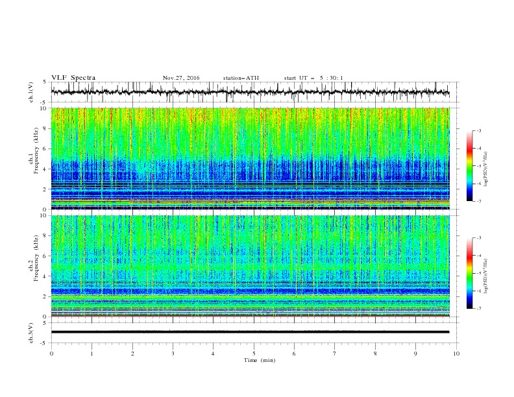
Task: Select the ch.1 "Frequency (kHz)" axis label
Action: (x=36, y=150)
